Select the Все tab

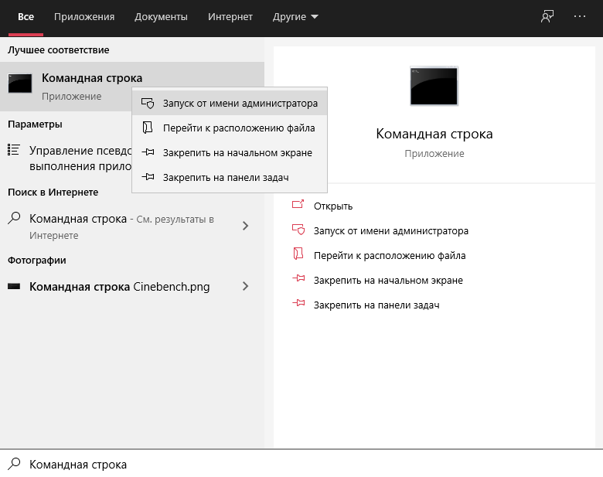26,17
